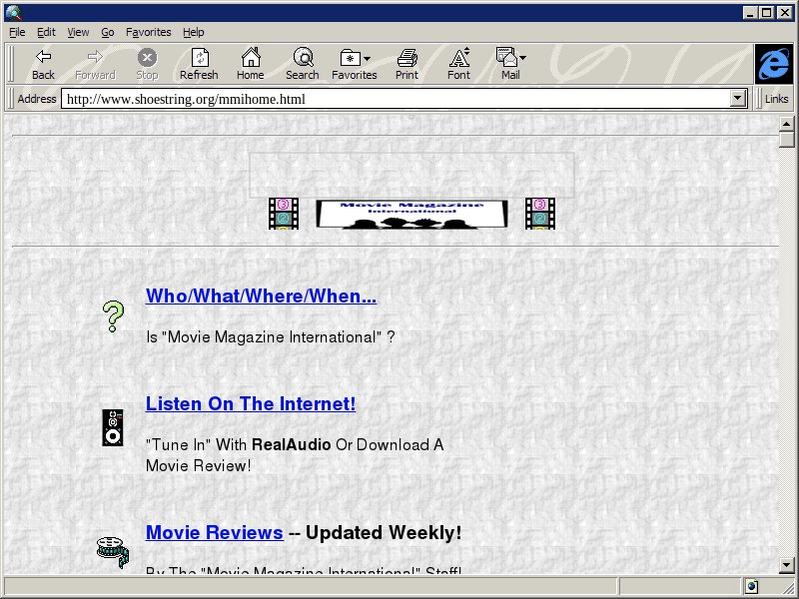Image resolution: width=799 pixels, height=599 pixels.
Task: Click the speaker icon beside Listen link
Action: [113, 427]
